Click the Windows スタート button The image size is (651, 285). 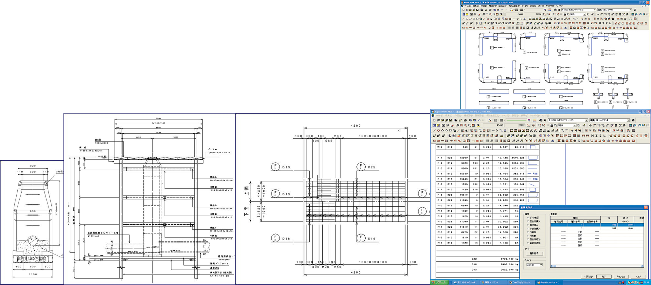click(x=439, y=282)
